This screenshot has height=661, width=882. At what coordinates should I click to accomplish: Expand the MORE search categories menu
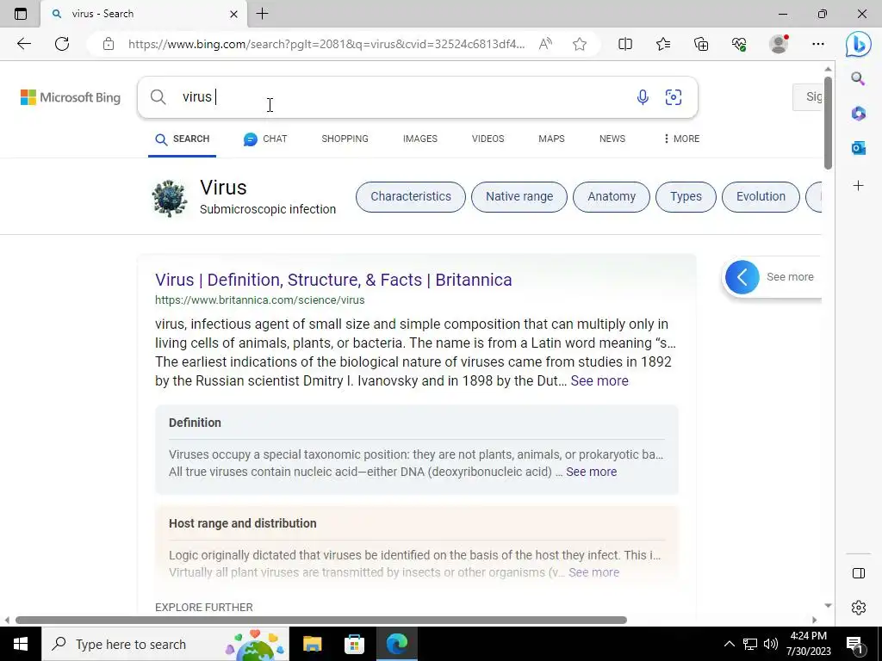point(681,139)
